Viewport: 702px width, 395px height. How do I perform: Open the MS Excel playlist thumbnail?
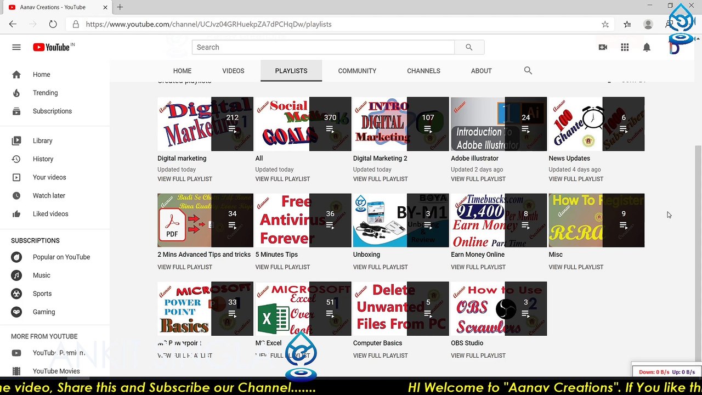coord(303,309)
